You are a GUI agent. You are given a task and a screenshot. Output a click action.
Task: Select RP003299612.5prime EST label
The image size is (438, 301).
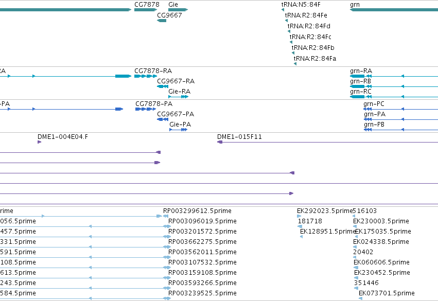(197, 211)
